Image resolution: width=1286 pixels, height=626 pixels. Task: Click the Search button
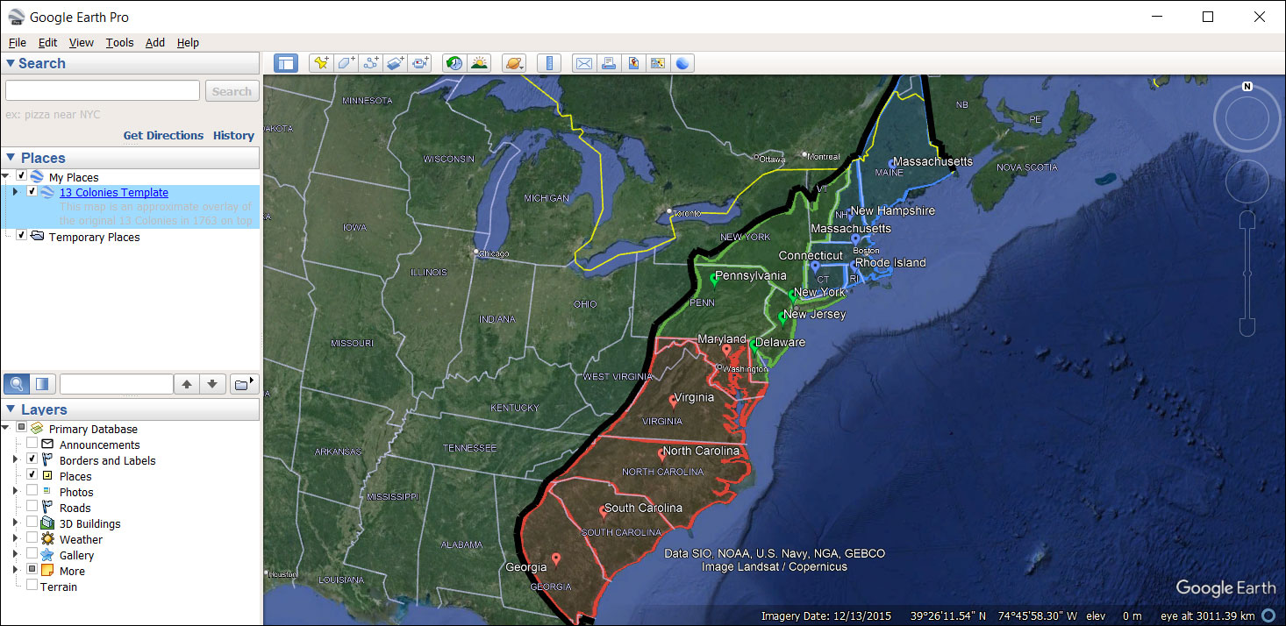[x=232, y=91]
